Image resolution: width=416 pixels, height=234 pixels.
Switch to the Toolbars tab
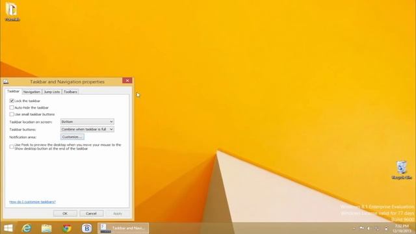pos(70,92)
